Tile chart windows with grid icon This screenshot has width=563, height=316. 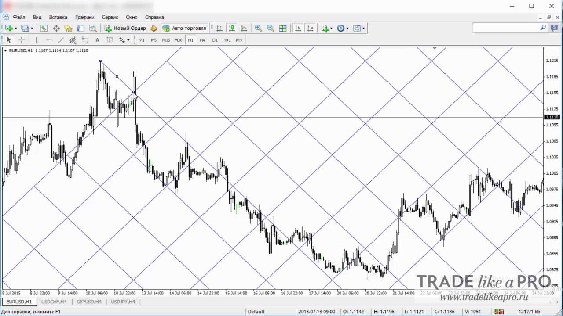coord(283,28)
